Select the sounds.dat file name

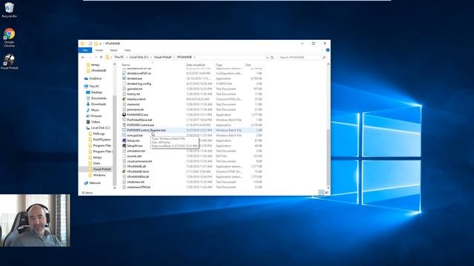pos(134,156)
